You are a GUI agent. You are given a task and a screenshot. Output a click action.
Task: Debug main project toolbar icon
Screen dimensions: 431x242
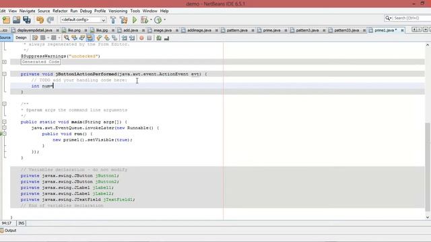point(144,19)
